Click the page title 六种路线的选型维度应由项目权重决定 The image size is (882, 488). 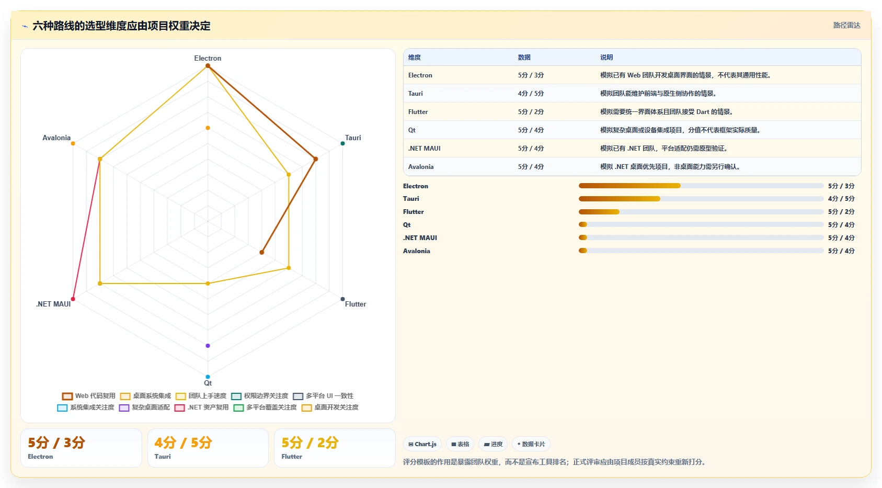coord(121,26)
